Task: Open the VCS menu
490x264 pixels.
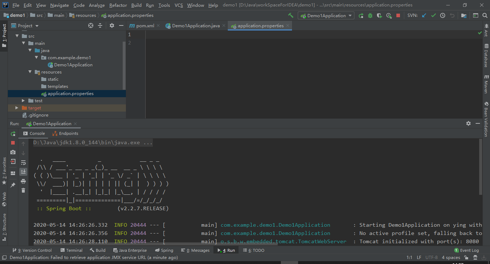Action: tap(179, 5)
